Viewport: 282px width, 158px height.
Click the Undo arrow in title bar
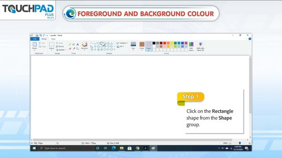[41, 36]
